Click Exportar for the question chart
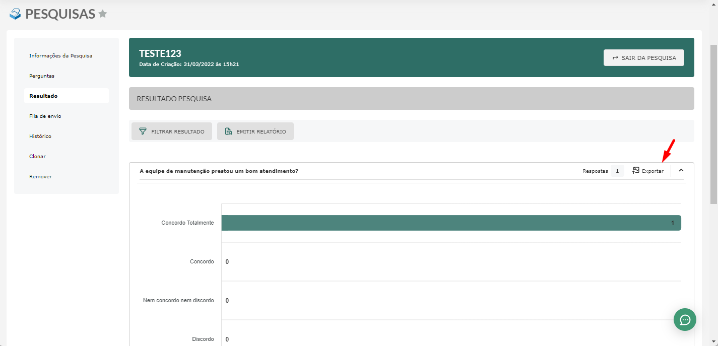Viewport: 718px width, 346px height. (x=648, y=171)
